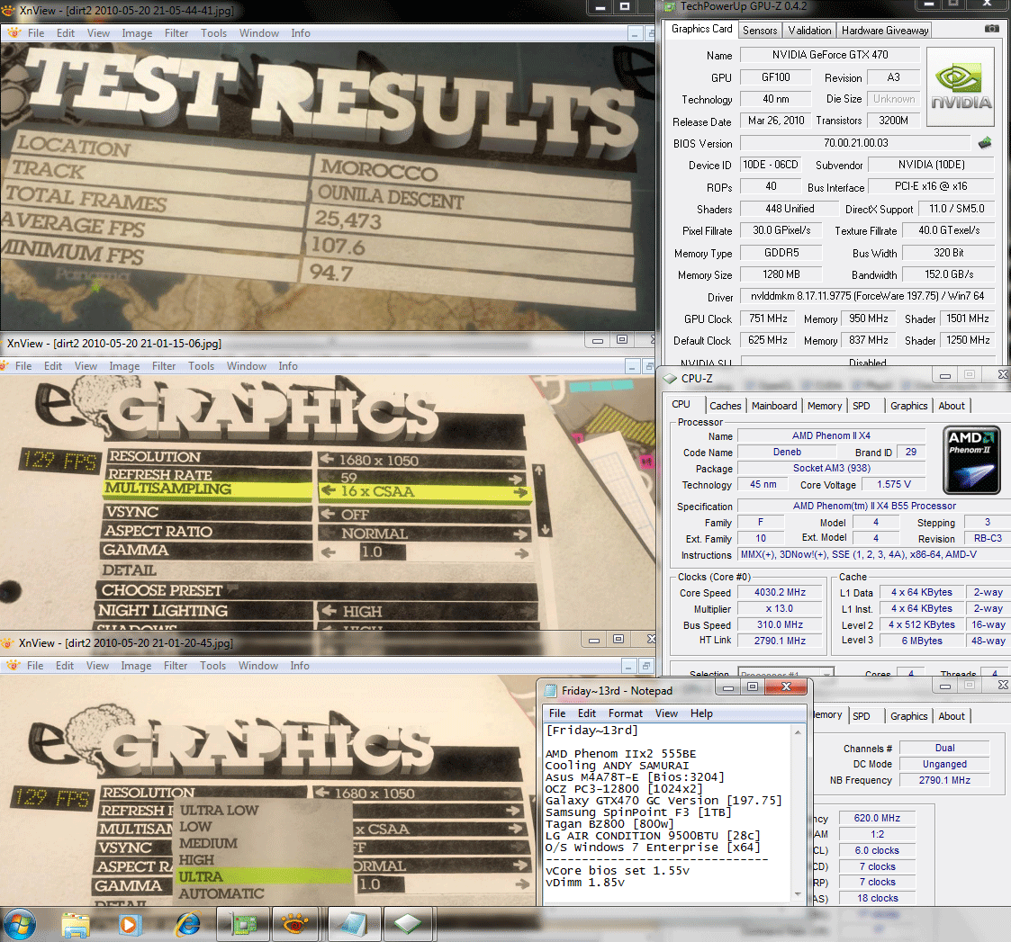1011x942 pixels.
Task: Click in the Notepad text area on 'vDimm 1.85v'
Action: coord(585,882)
